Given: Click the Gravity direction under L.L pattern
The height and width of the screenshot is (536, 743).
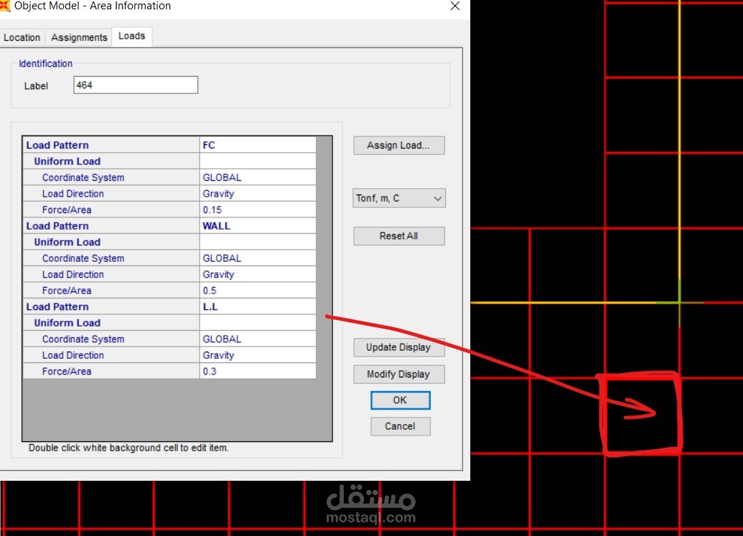Looking at the screenshot, I should [x=258, y=355].
